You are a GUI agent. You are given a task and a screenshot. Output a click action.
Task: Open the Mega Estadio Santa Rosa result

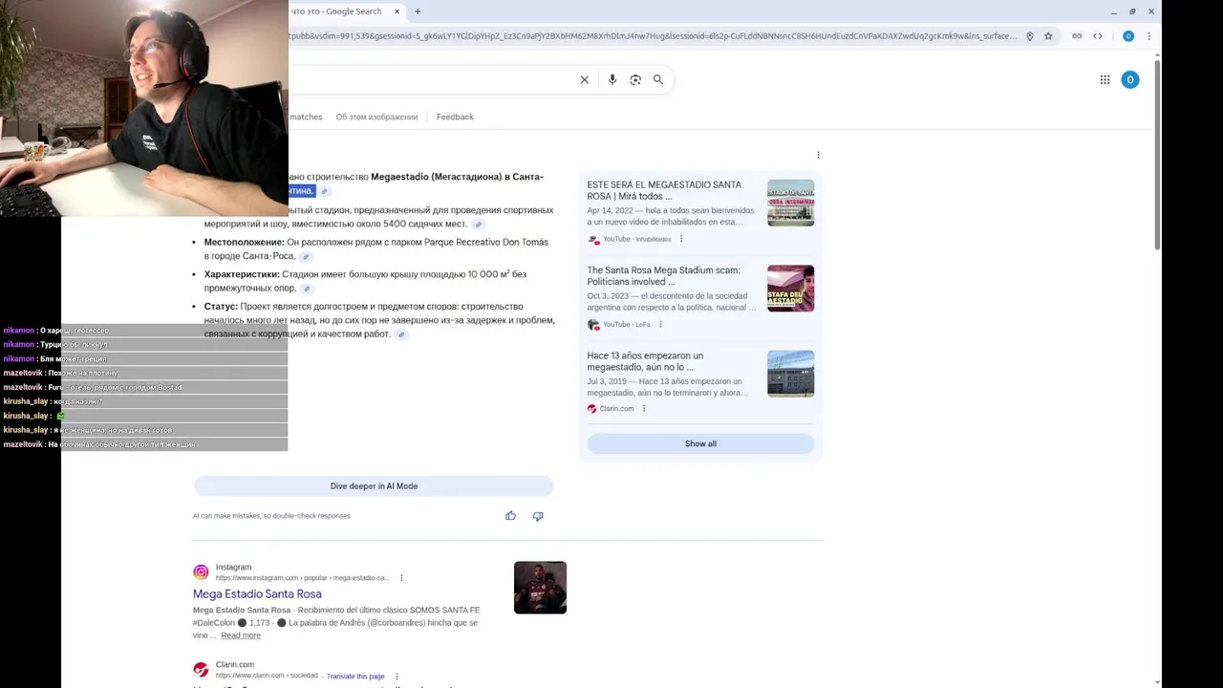257,594
